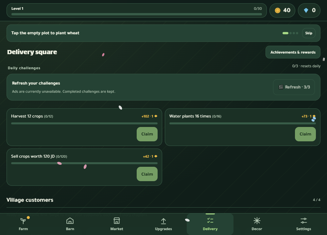Click the tutorial step progress dots
The width and height of the screenshot is (327, 235).
click(290, 33)
